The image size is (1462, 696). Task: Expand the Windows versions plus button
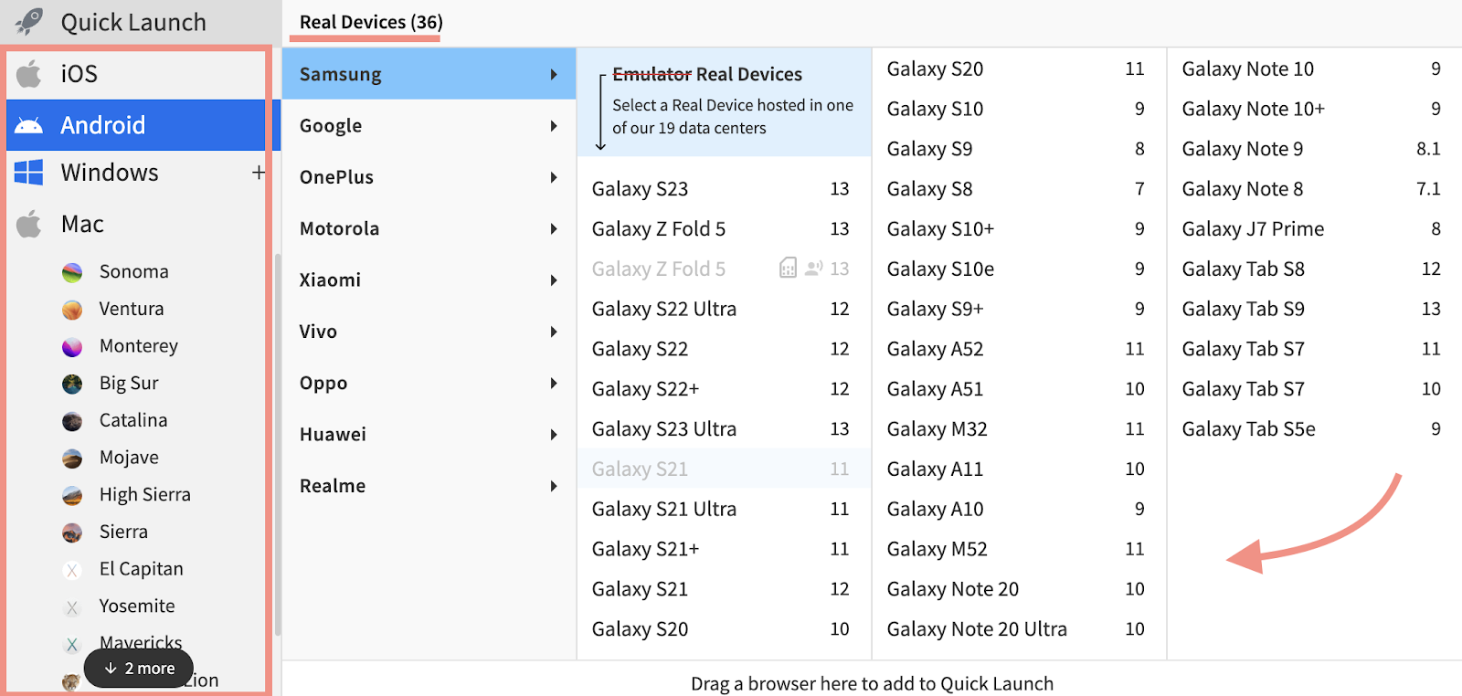pos(259,173)
